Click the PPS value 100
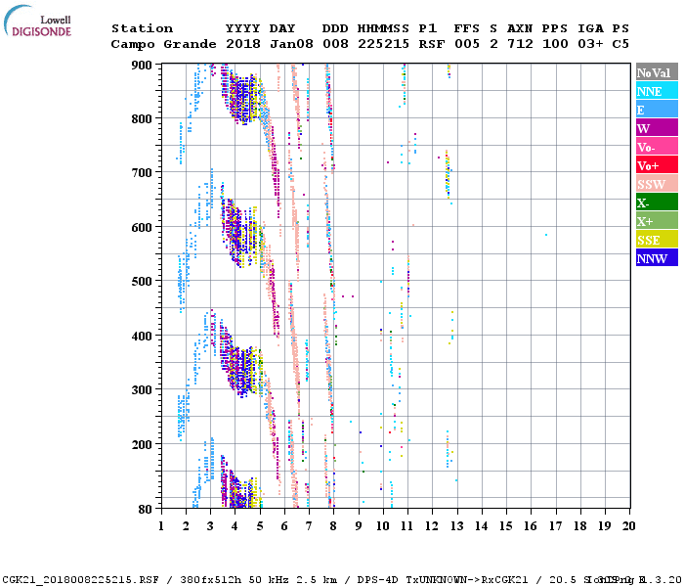The height and width of the screenshot is (587, 684). (x=555, y=44)
